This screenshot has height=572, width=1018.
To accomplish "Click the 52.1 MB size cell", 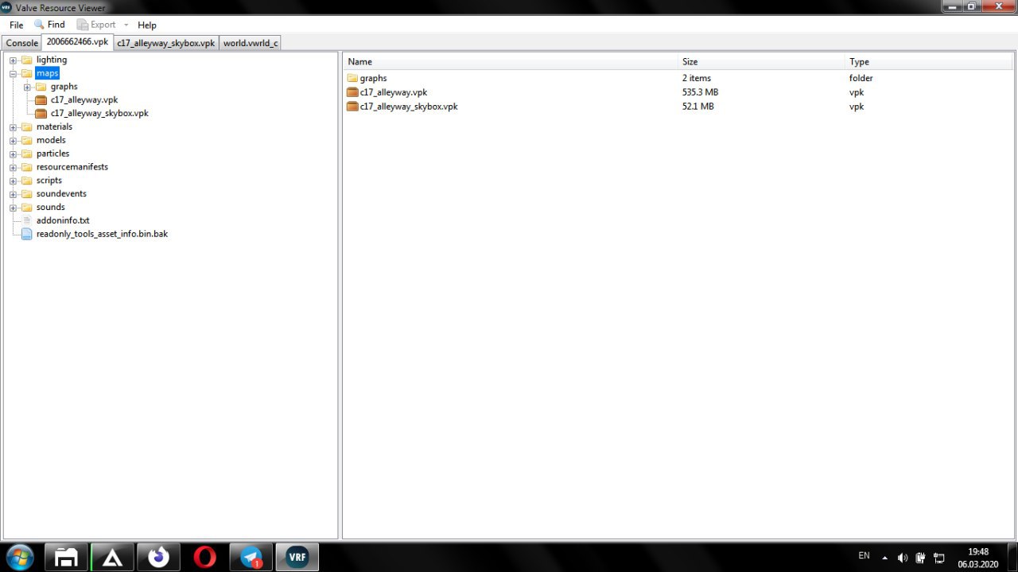I will pos(697,107).
